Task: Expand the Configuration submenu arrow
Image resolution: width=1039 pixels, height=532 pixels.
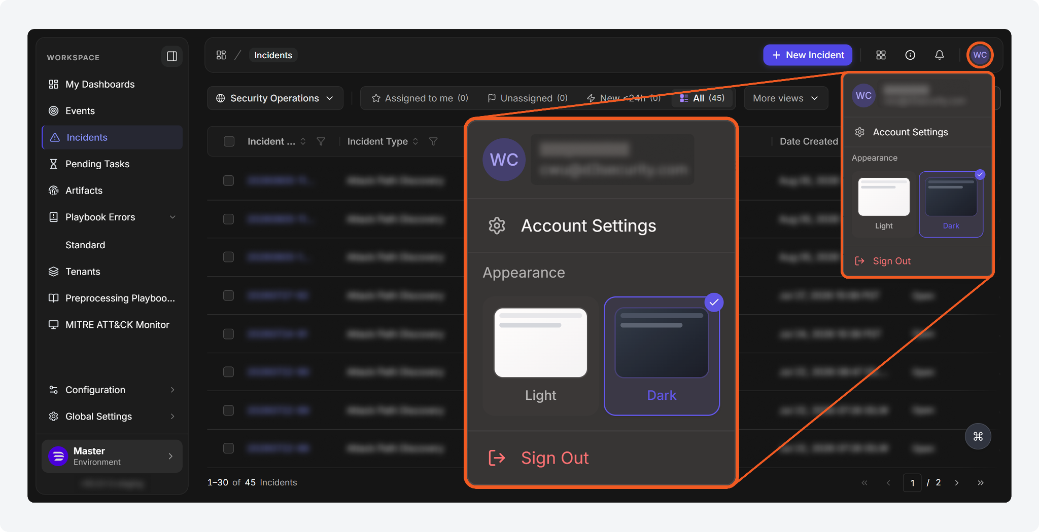Action: (x=172, y=390)
